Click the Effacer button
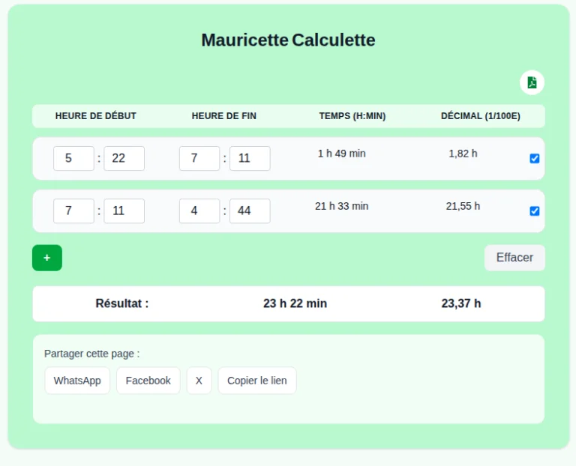576x466 pixels. click(x=514, y=258)
